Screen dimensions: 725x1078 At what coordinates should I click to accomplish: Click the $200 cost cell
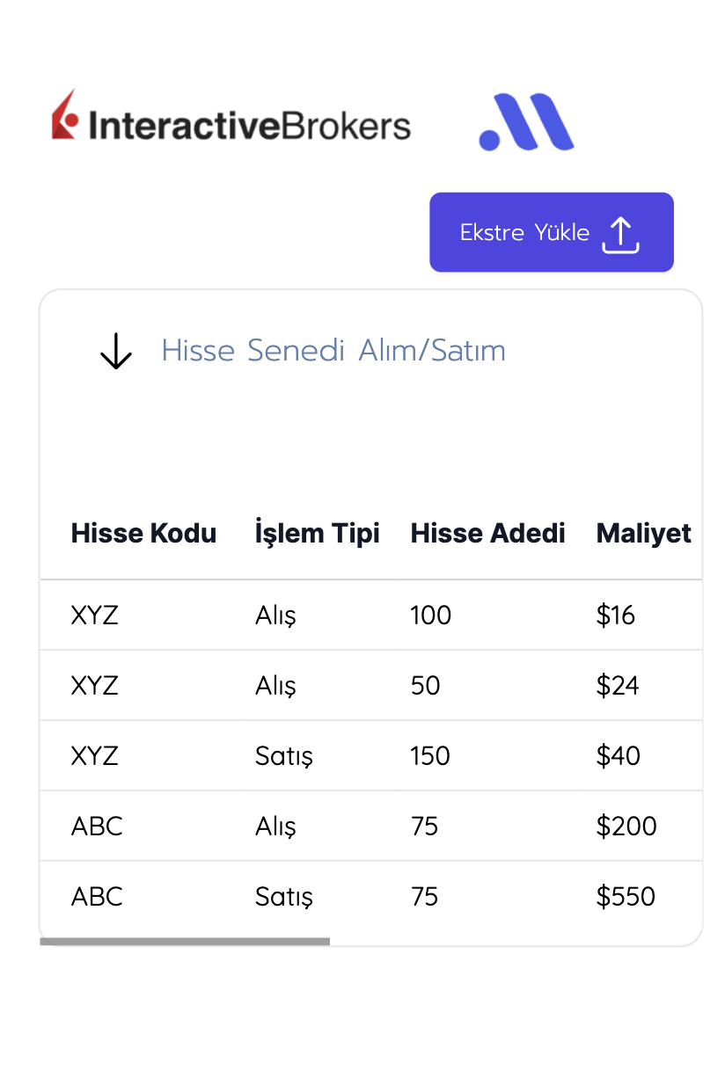[x=626, y=826]
